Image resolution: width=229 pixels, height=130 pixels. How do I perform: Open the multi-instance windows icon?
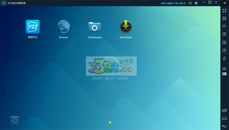click(x=224, y=27)
